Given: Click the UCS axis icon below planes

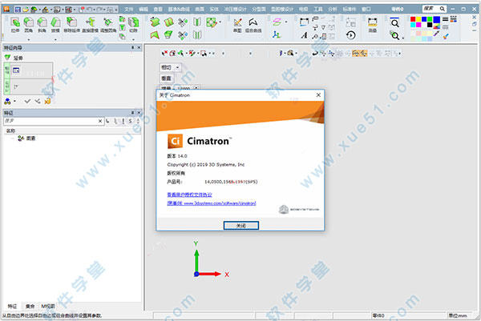Looking at the screenshot, I should tap(277, 35).
